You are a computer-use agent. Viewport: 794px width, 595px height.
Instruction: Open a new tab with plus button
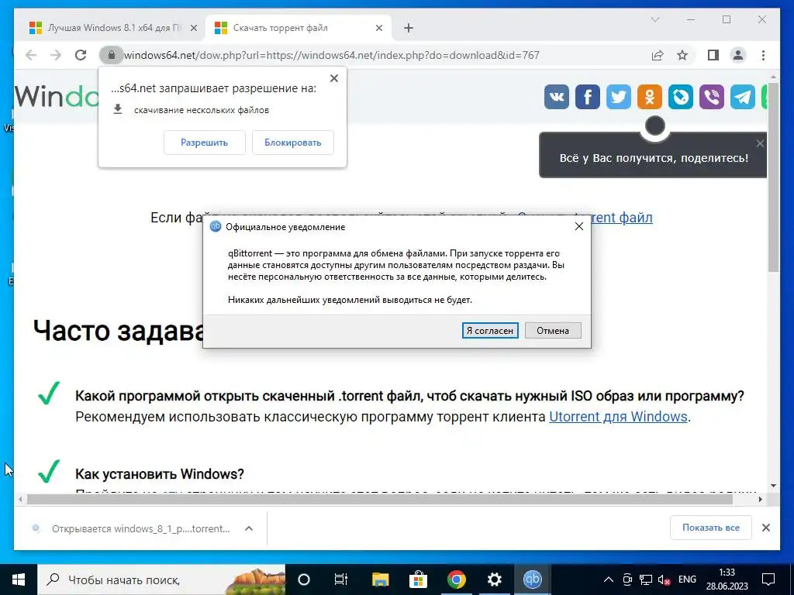(409, 28)
